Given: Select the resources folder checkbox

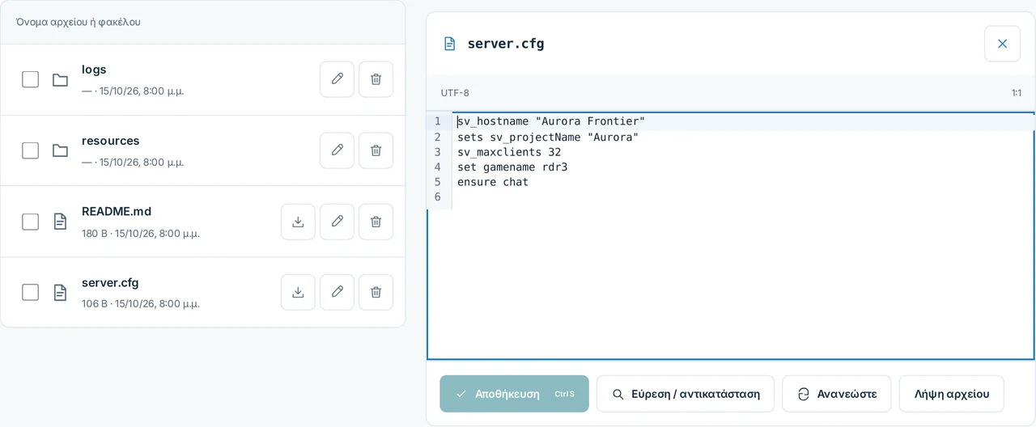Looking at the screenshot, I should (30, 150).
